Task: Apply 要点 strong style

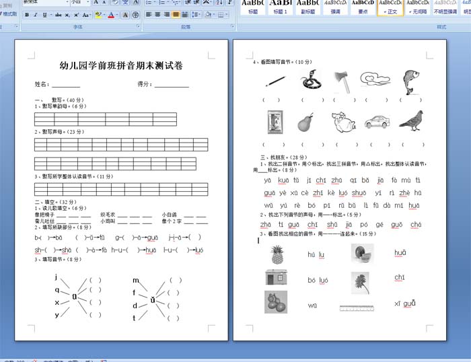Action: click(x=363, y=7)
